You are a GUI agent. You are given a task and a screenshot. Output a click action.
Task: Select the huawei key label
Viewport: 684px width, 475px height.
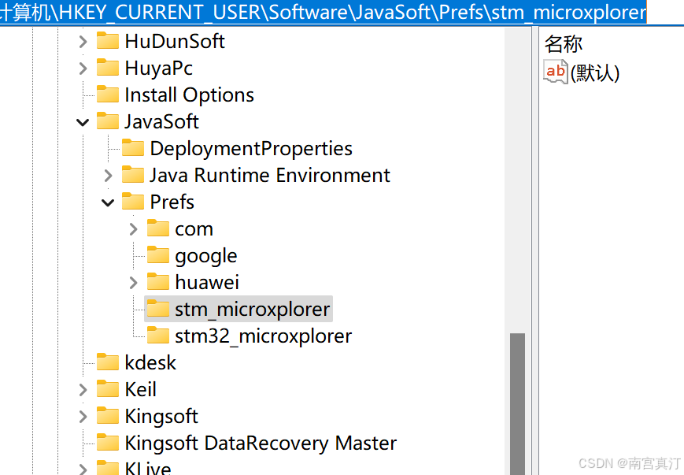(x=207, y=283)
